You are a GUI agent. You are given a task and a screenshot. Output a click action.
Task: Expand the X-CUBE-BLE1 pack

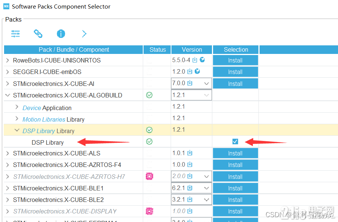[7, 188]
